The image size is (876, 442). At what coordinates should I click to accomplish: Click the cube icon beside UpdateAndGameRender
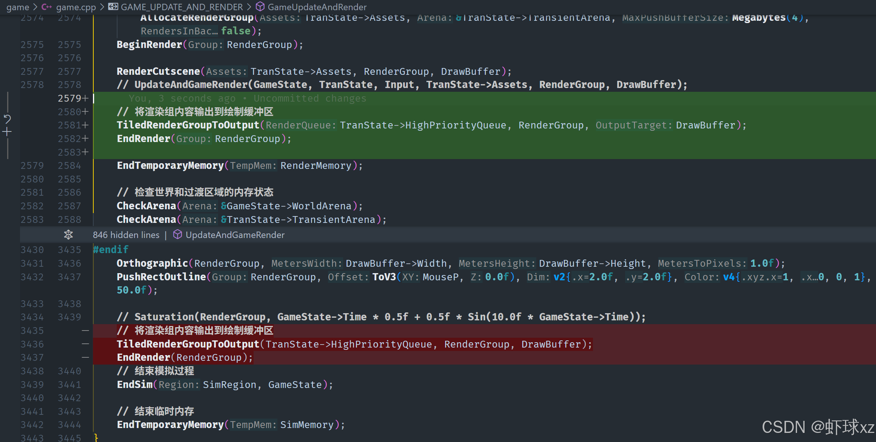(177, 235)
